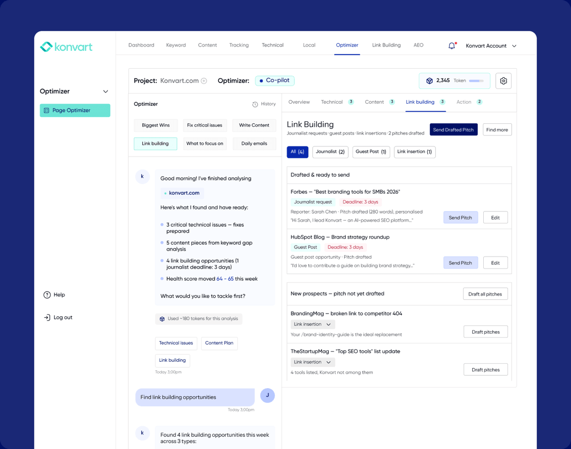Image resolution: width=571 pixels, height=449 pixels.
Task: Switch to the Technical panel tab
Action: click(x=337, y=102)
